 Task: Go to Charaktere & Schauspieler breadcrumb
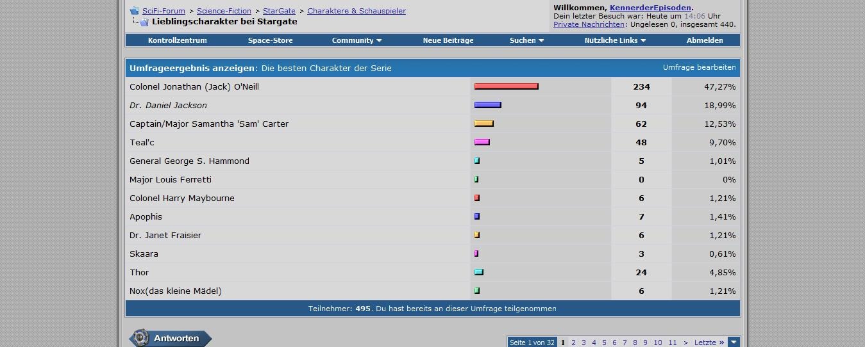coord(356,11)
